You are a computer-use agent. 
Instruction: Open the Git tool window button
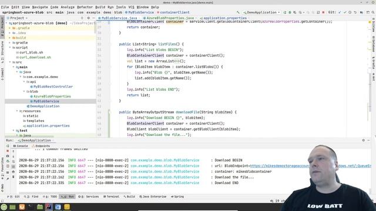(x=14, y=197)
